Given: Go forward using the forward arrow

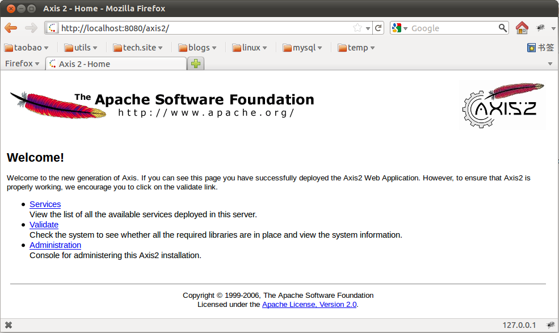Looking at the screenshot, I should (31, 28).
